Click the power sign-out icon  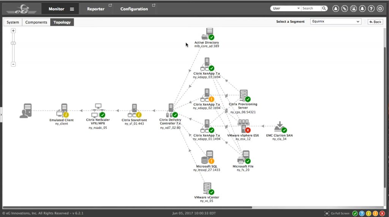[380, 8]
